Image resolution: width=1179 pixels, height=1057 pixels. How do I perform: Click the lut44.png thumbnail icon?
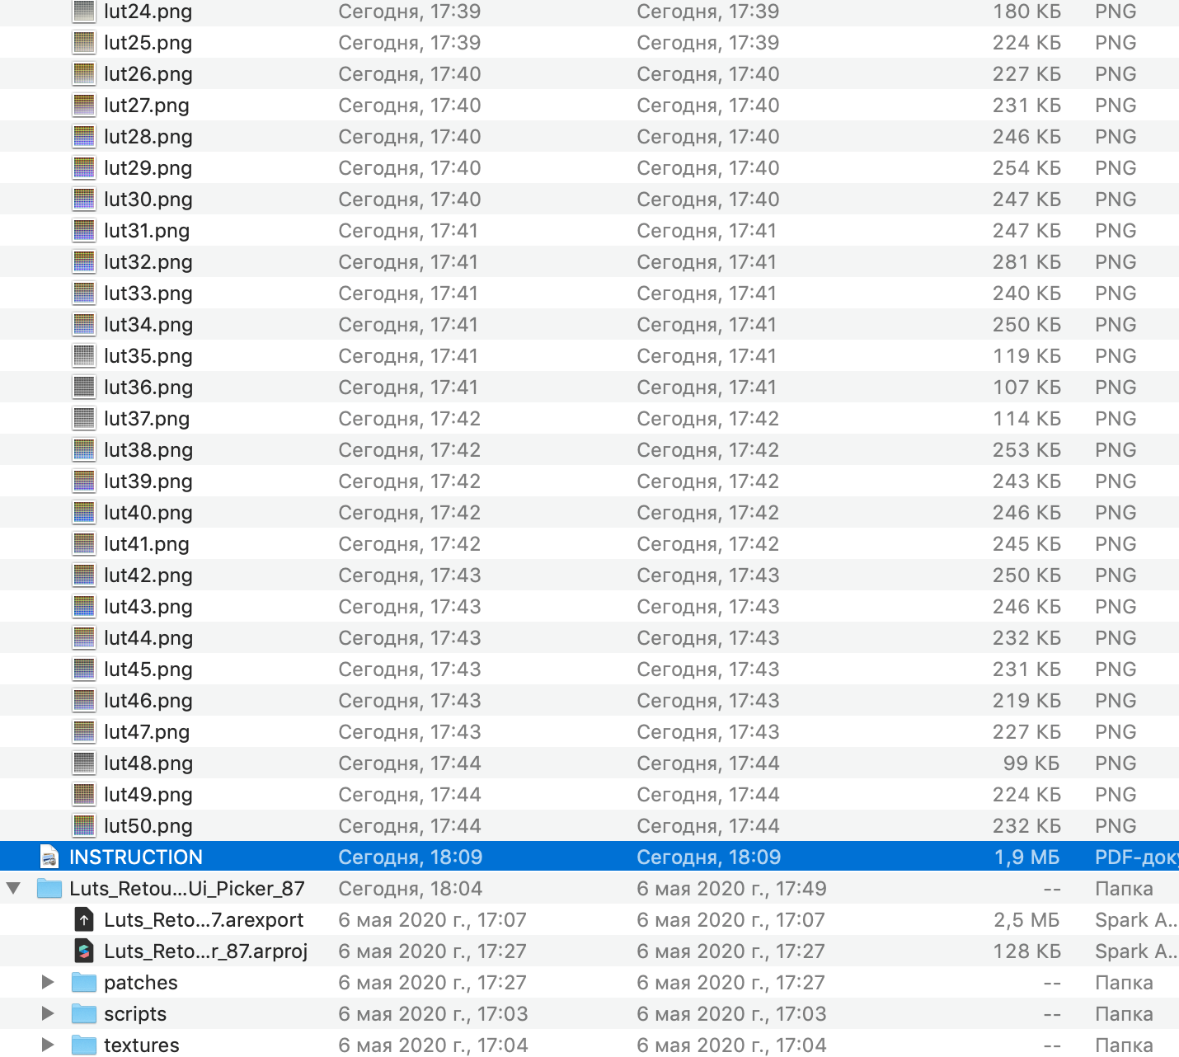click(84, 638)
